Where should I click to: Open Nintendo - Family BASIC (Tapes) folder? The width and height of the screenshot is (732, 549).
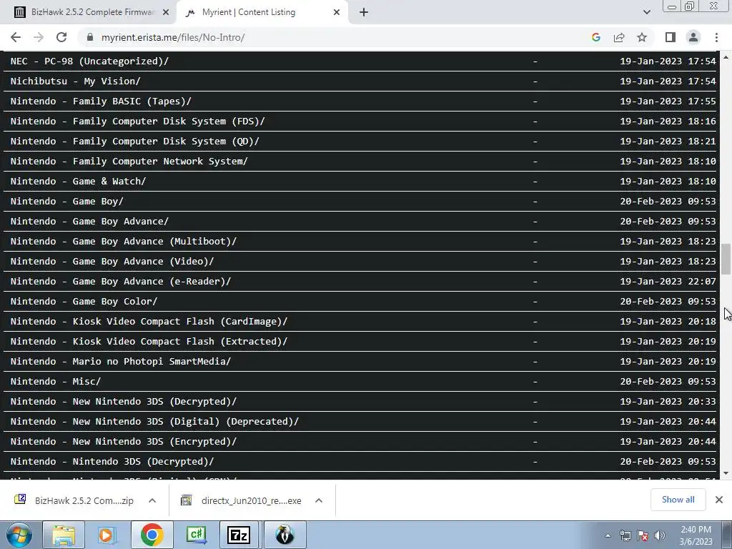pyautogui.click(x=101, y=102)
